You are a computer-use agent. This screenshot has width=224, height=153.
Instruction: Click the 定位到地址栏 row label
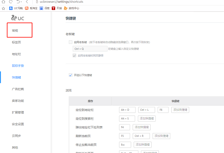84,110
